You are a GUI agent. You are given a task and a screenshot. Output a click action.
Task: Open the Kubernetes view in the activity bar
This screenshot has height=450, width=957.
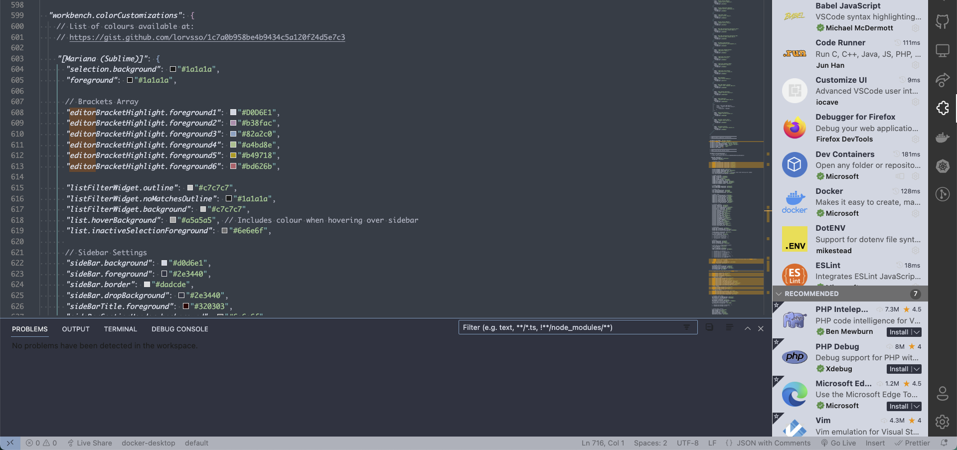click(x=943, y=166)
